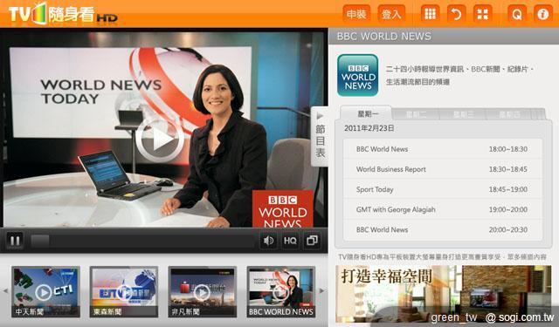Toggle fullscreen with overlapping squares icon
The height and width of the screenshot is (327, 559).
(x=312, y=241)
